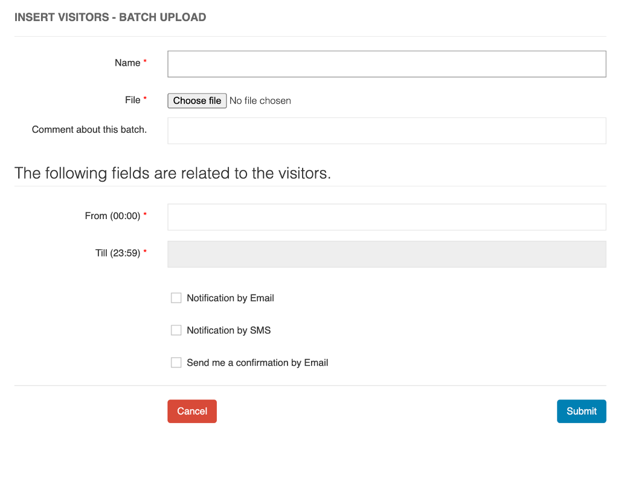The height and width of the screenshot is (478, 627).
Task: Submit the visitors batch upload
Action: (581, 411)
